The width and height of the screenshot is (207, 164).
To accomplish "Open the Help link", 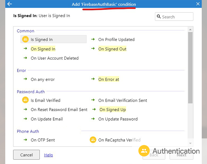I will [x=48, y=155].
